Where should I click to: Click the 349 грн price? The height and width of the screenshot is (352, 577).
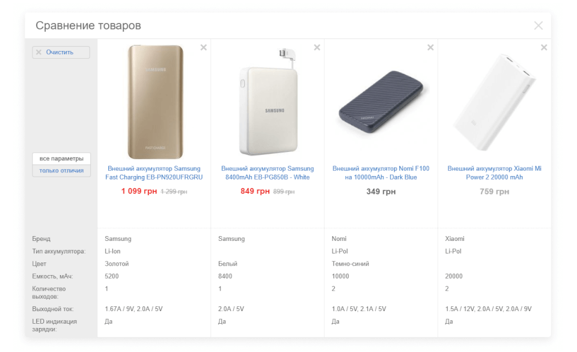381,192
